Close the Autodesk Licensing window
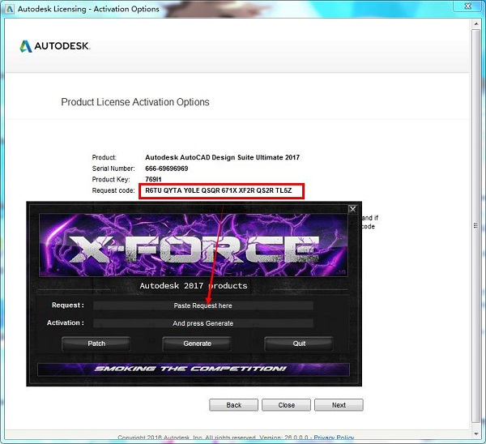The image size is (486, 444). (x=469, y=7)
